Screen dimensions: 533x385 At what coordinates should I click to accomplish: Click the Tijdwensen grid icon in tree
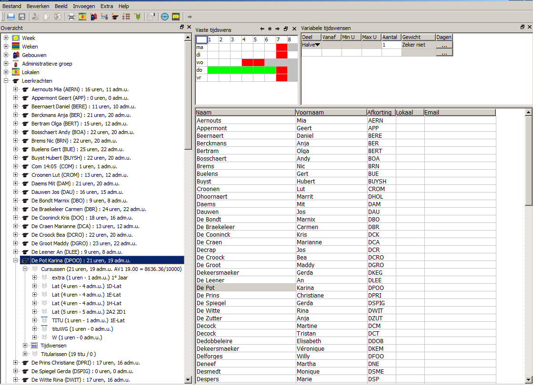pyautogui.click(x=34, y=346)
